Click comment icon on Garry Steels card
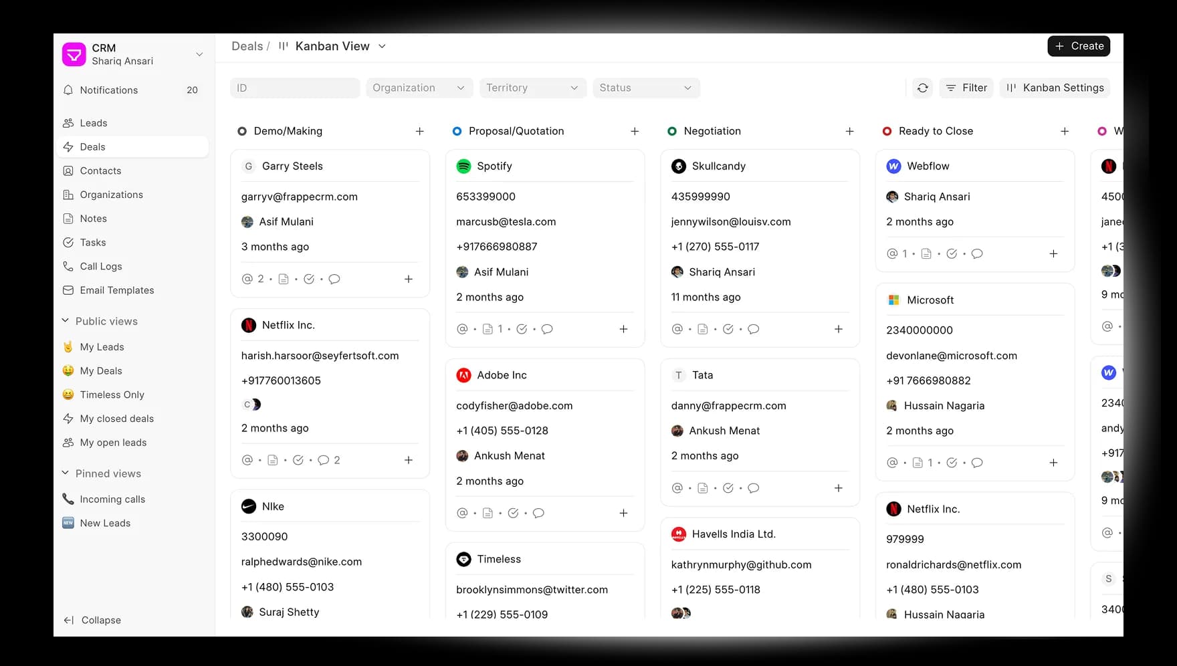Viewport: 1177px width, 666px height. pos(334,279)
